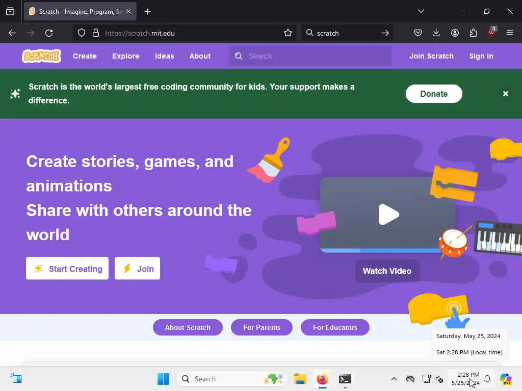Image resolution: width=522 pixels, height=391 pixels.
Task: Close the Scratch browser tab
Action: click(128, 11)
